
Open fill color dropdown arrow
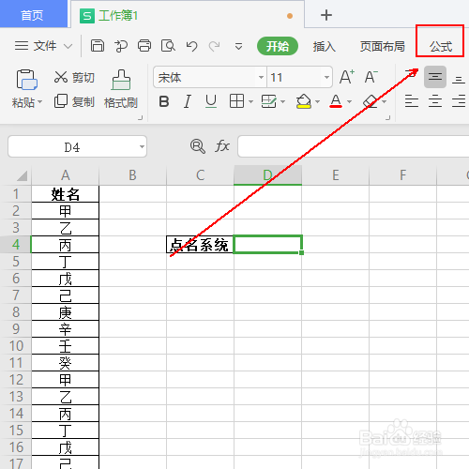(x=317, y=101)
